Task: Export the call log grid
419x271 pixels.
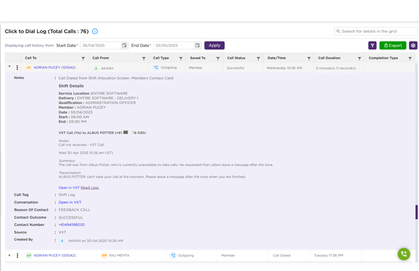Action: [393, 45]
